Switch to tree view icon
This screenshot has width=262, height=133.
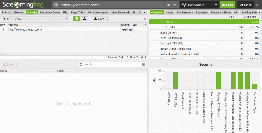click(x=84, y=19)
